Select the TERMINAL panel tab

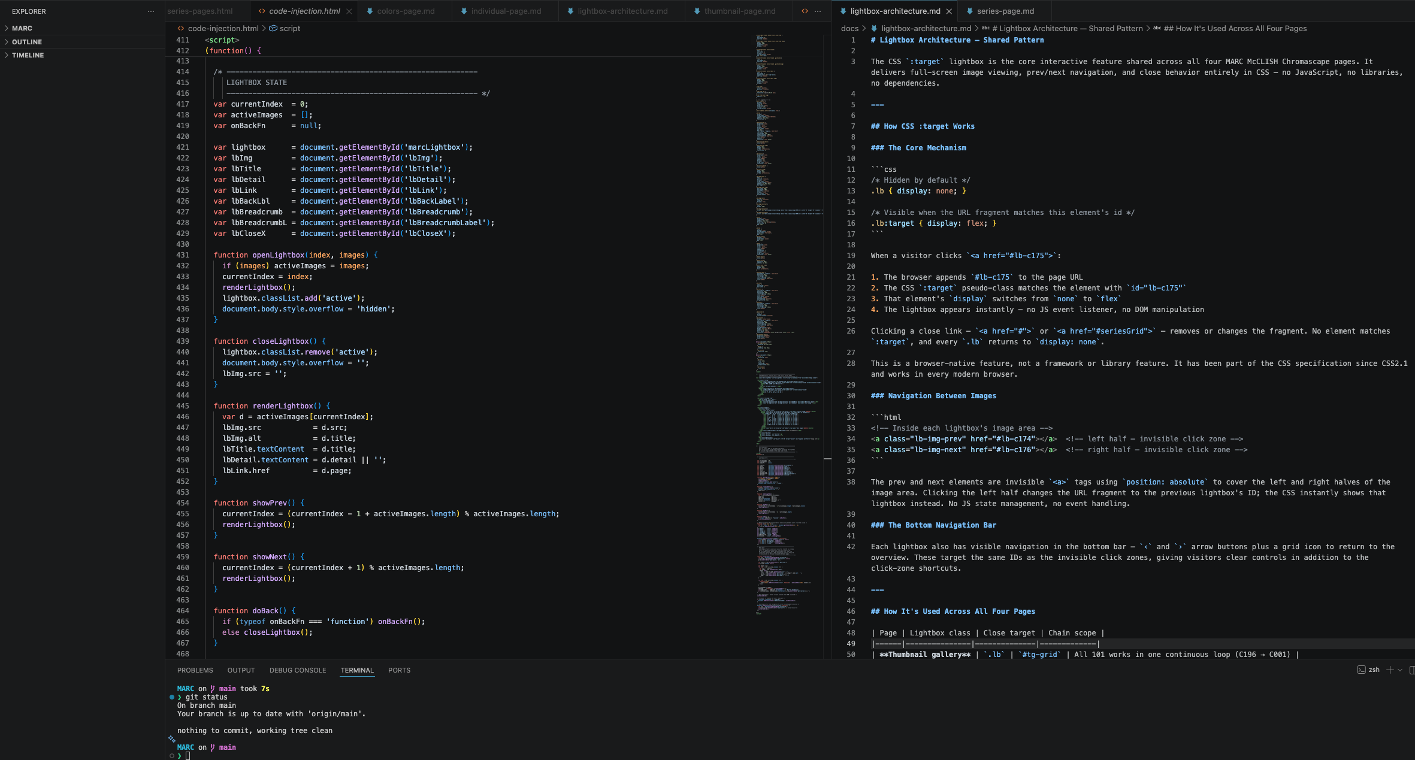(357, 670)
